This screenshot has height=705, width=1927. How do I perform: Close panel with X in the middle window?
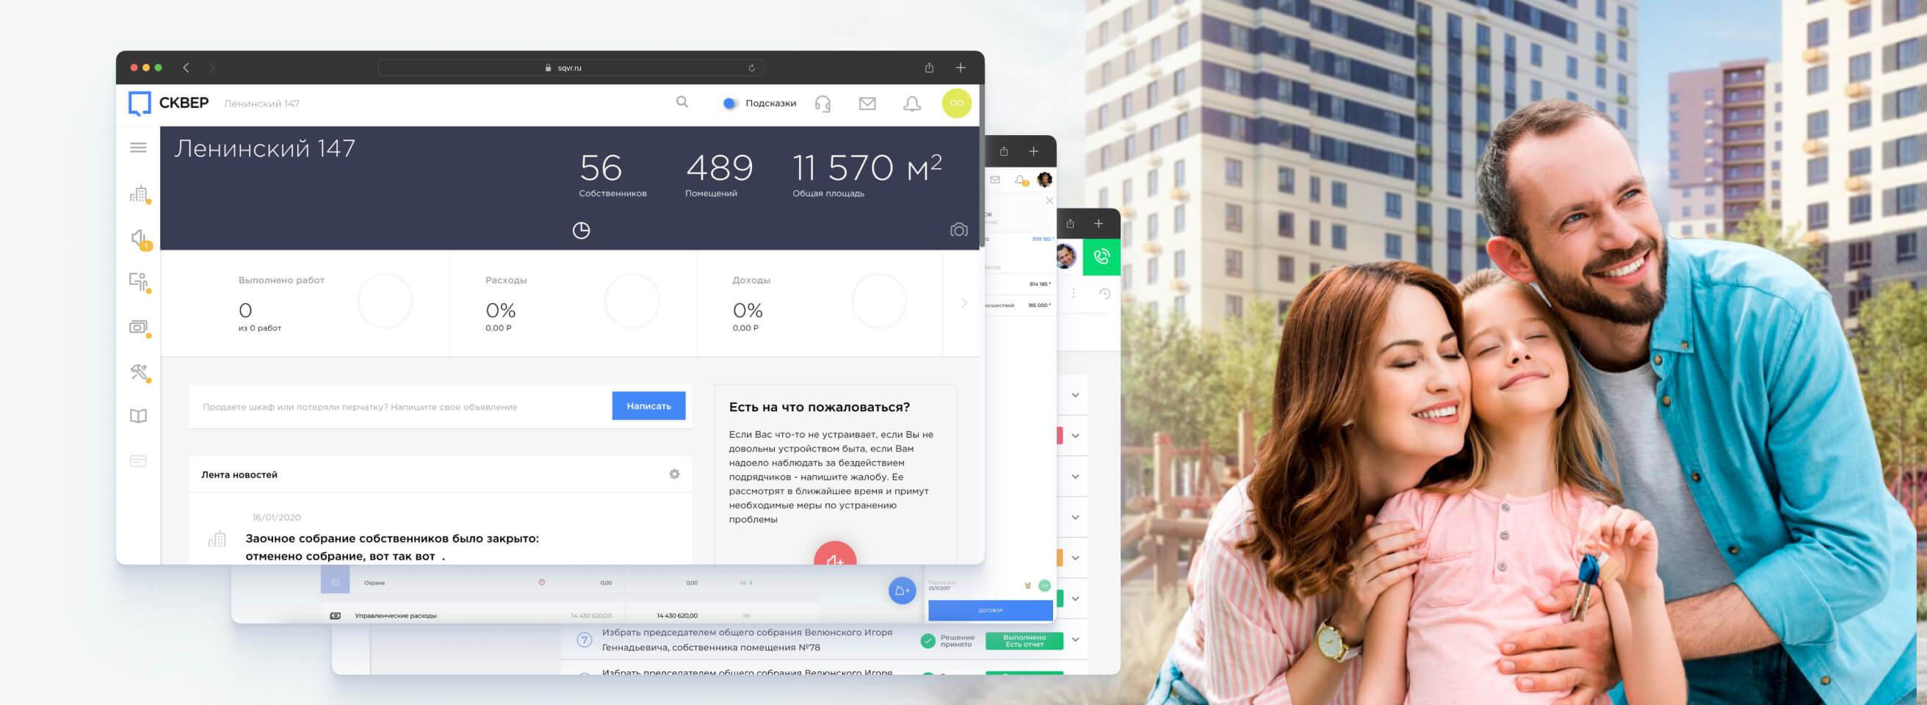click(x=1049, y=200)
